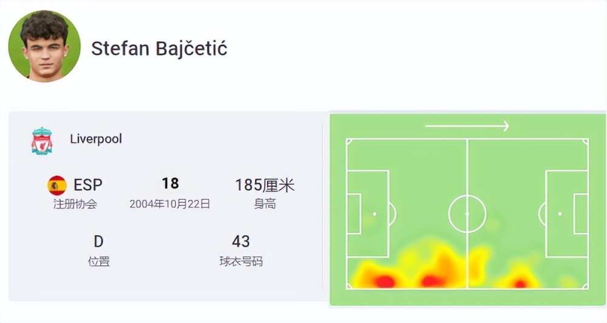Click the center circle on the heatmap pitch
This screenshot has width=607, height=323.
pyautogui.click(x=467, y=214)
